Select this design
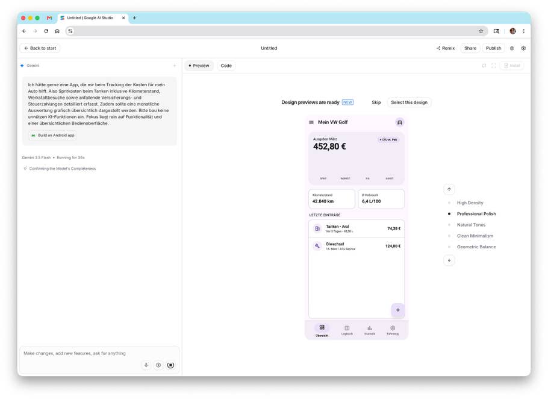The image size is (548, 399). click(409, 102)
